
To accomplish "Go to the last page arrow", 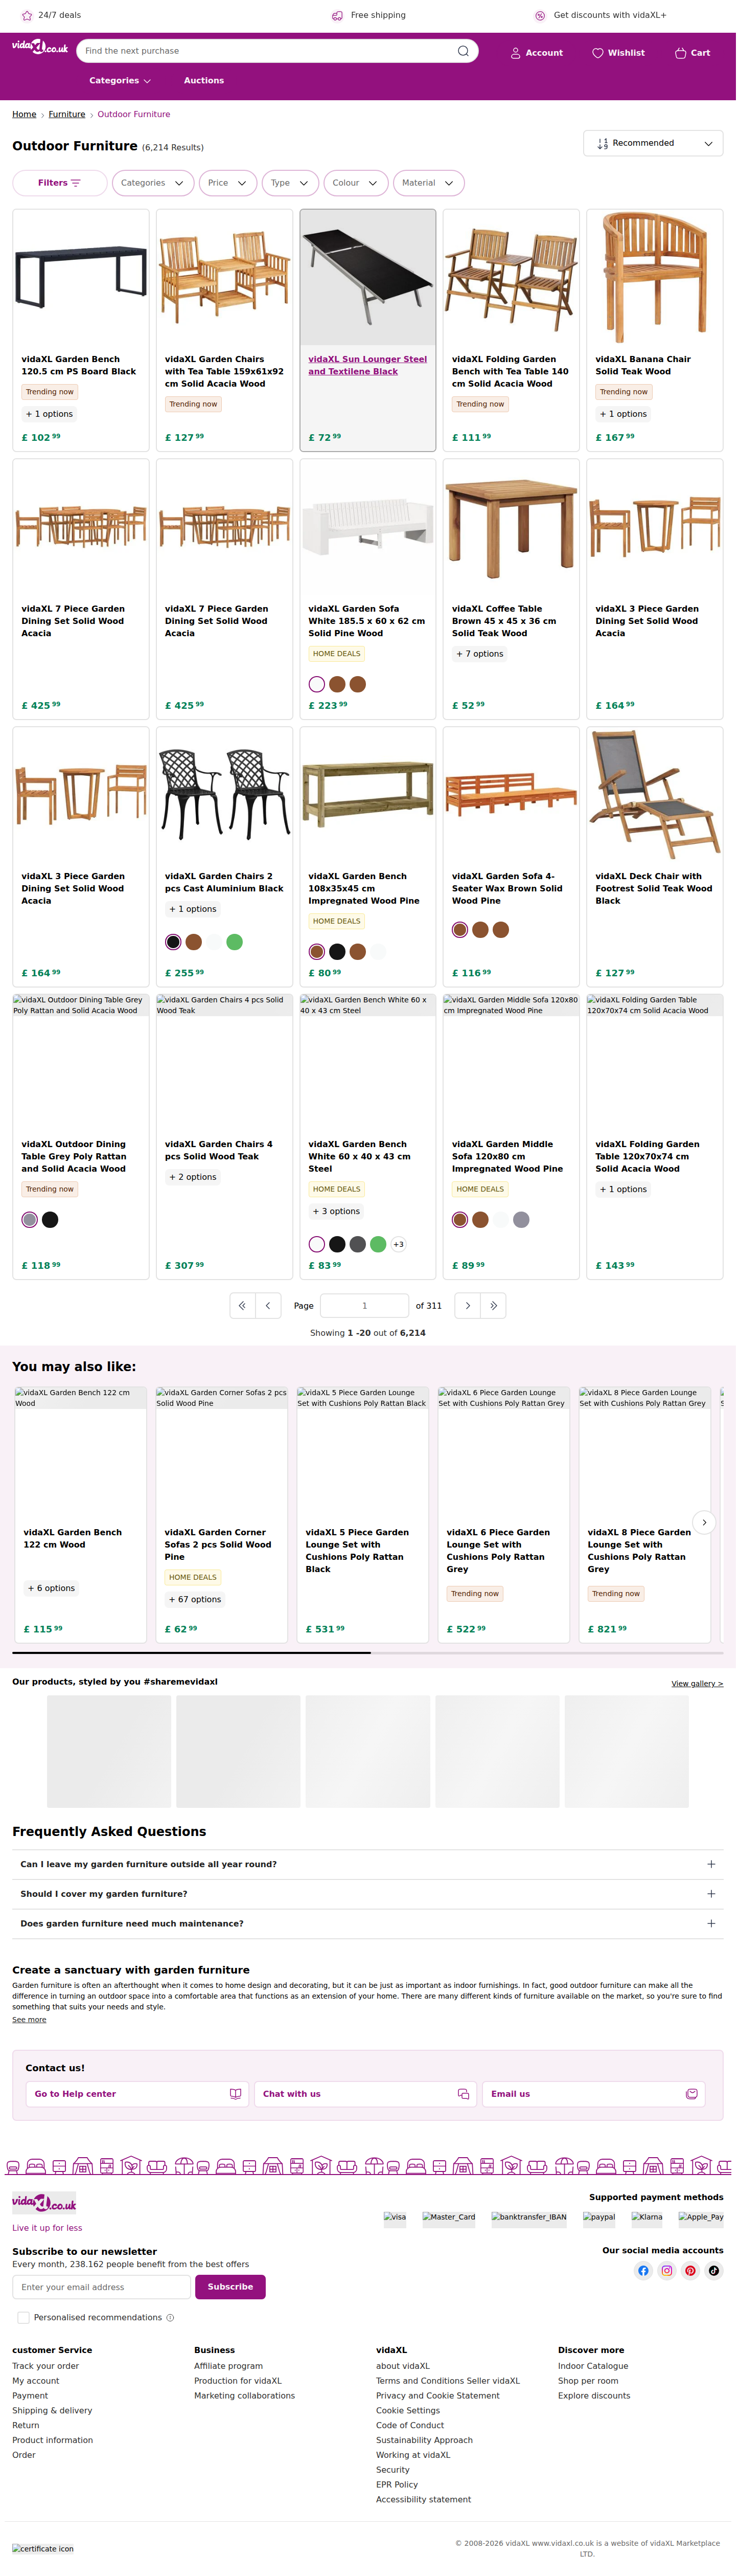I will tap(493, 1306).
